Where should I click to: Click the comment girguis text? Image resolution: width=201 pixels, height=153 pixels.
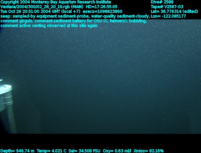coord(17,21)
